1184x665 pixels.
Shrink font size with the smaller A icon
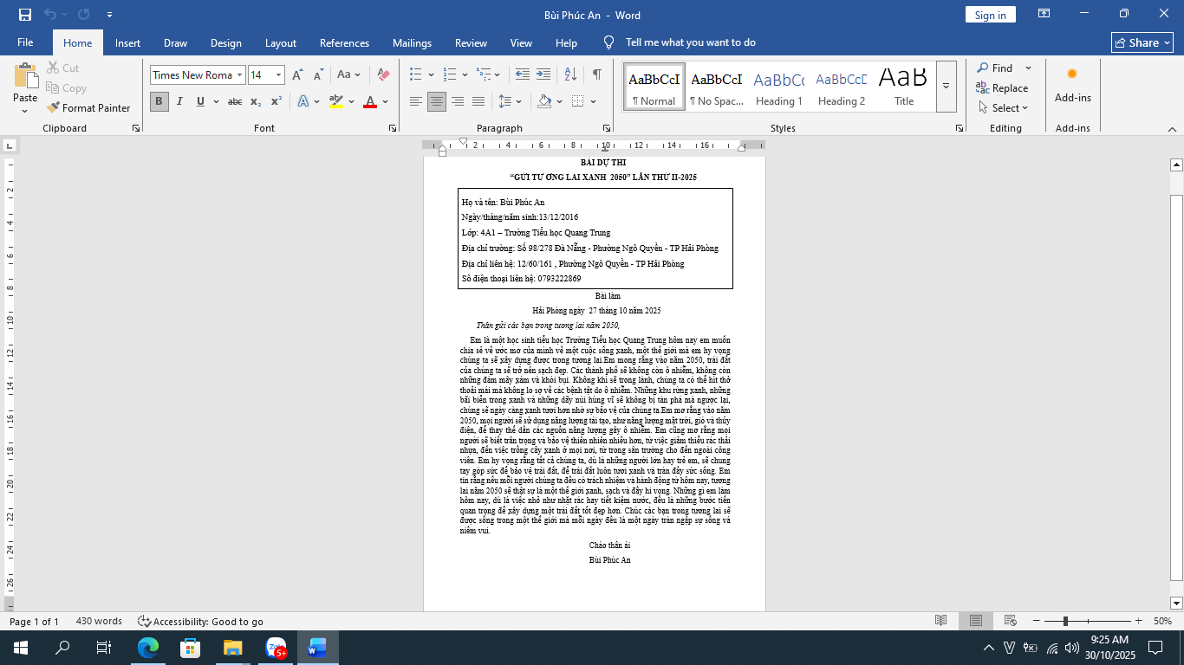point(316,75)
